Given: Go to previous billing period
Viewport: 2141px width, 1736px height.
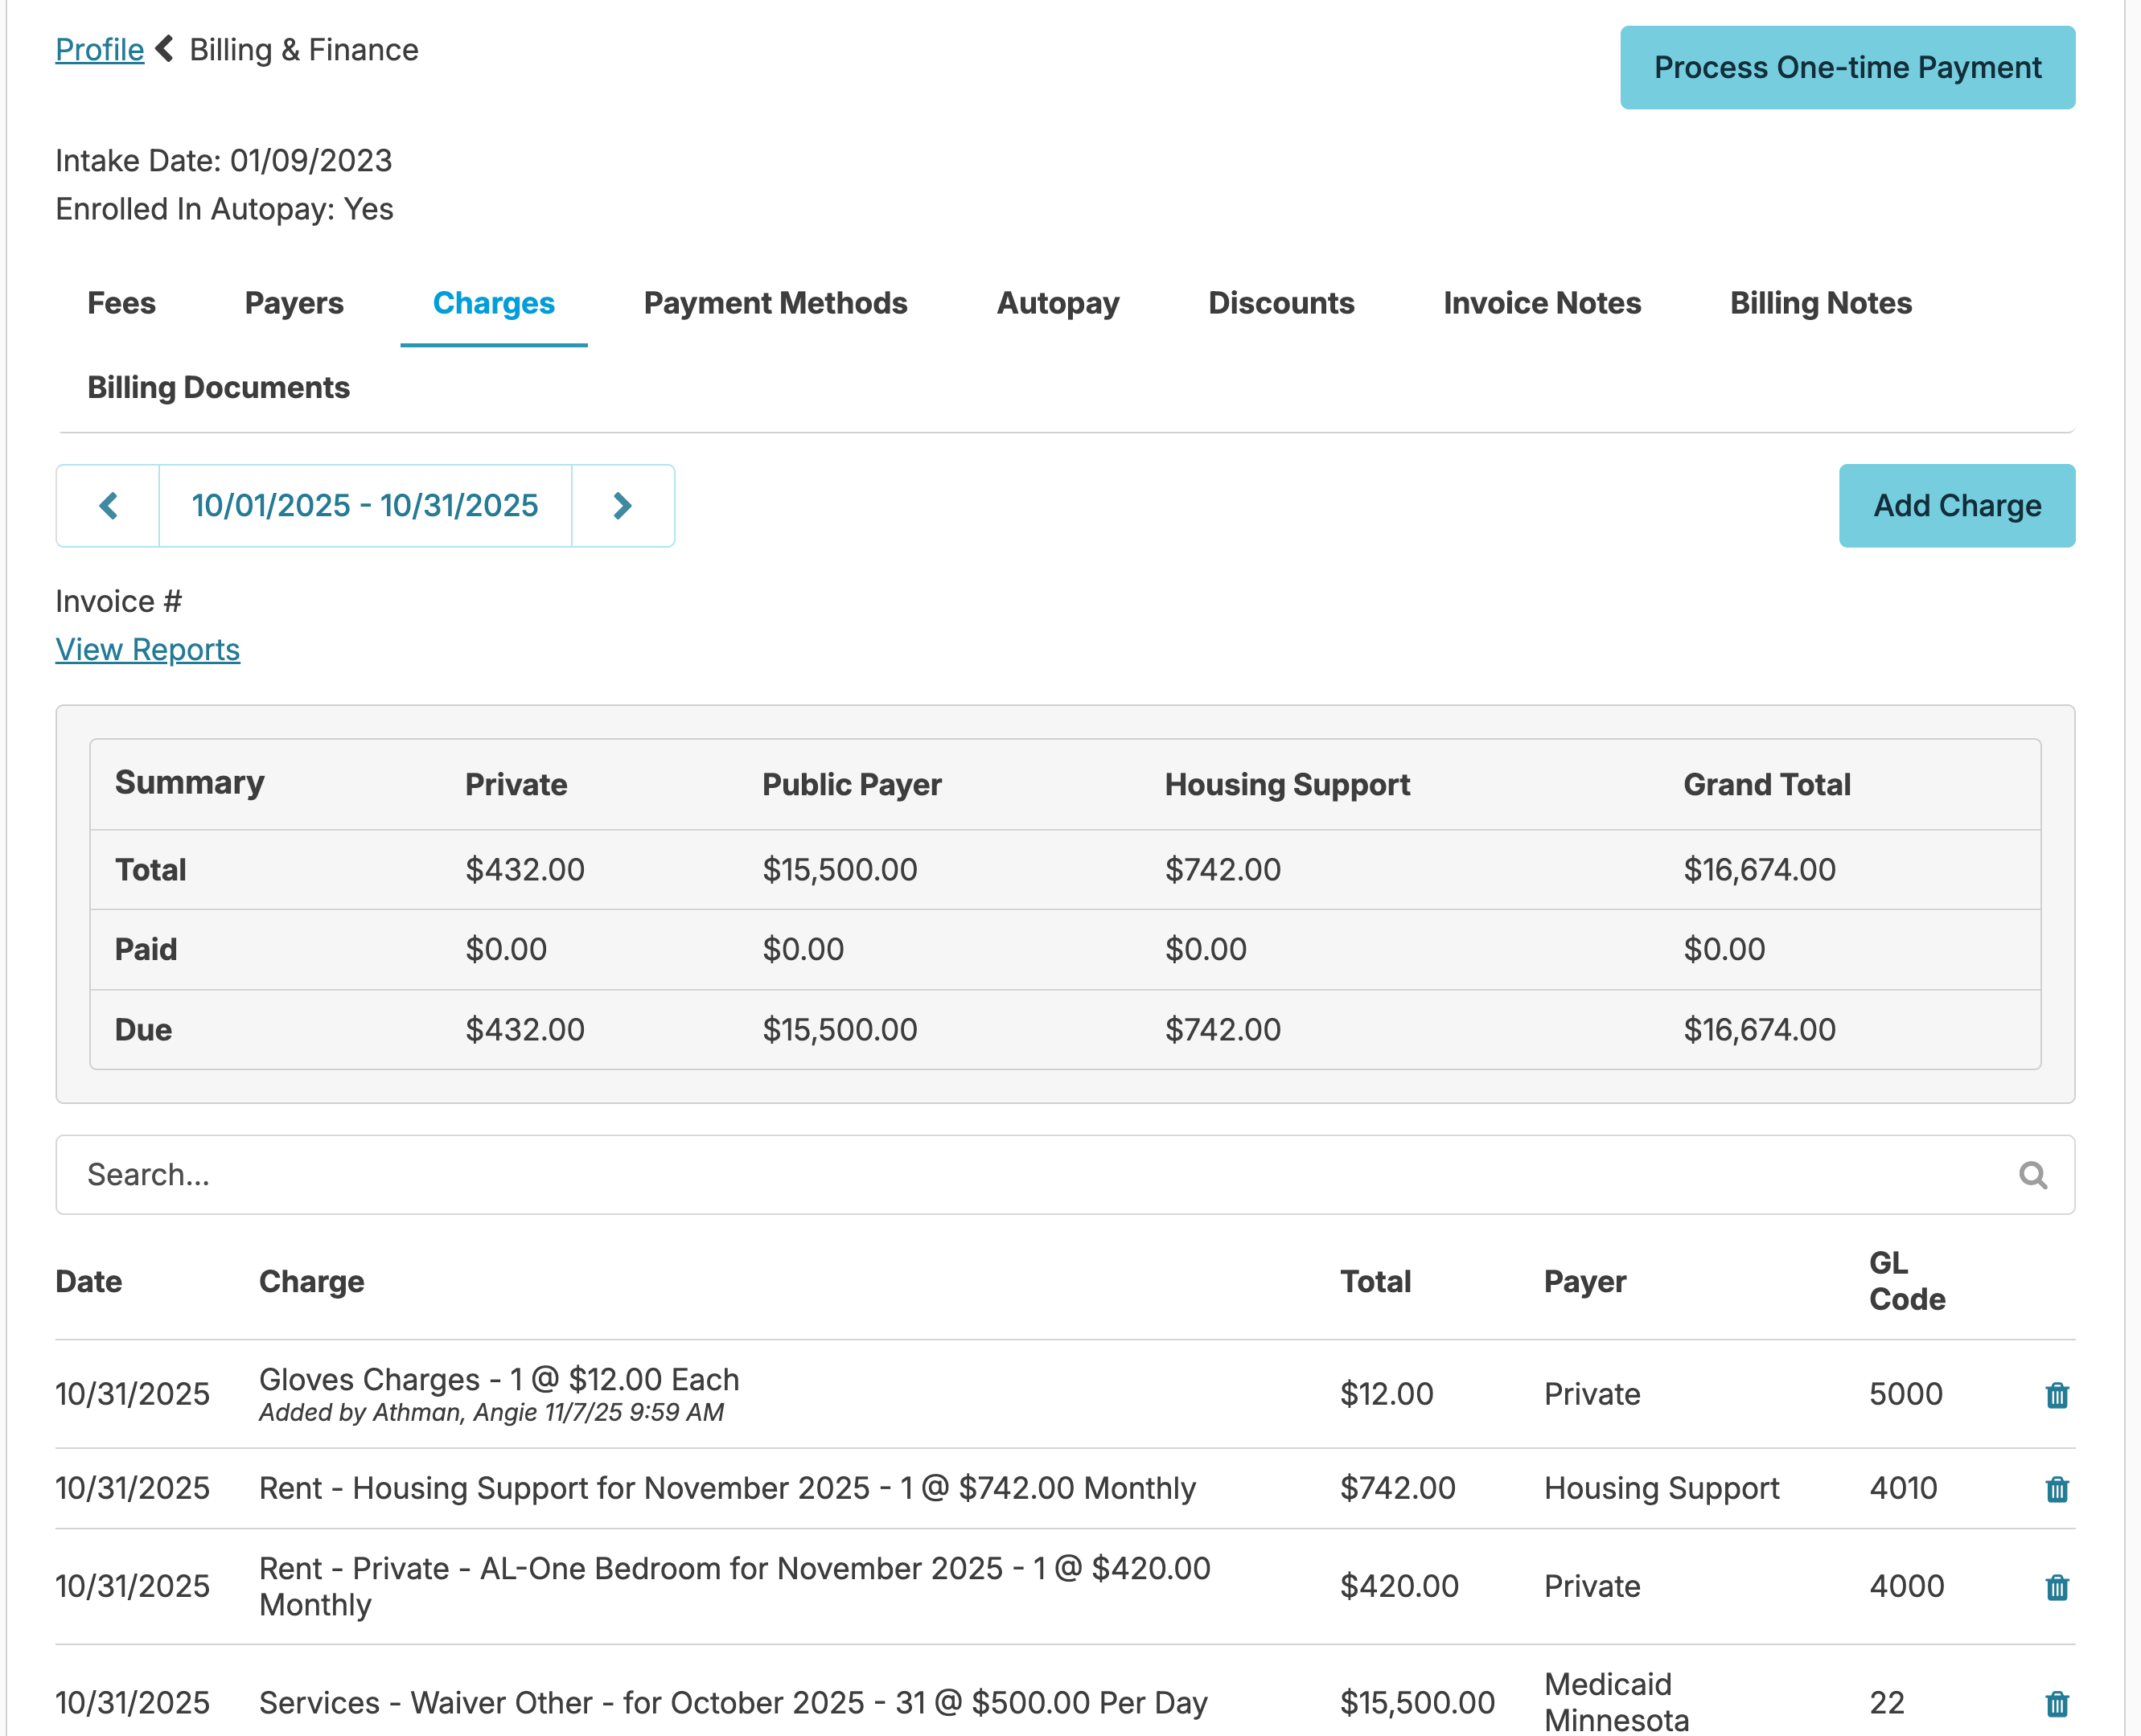Looking at the screenshot, I should pyautogui.click(x=108, y=506).
